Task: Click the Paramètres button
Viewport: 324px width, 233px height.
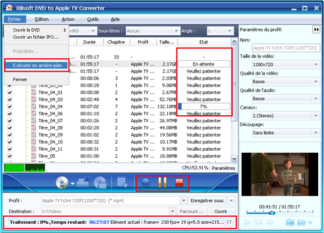Action: 224,168
